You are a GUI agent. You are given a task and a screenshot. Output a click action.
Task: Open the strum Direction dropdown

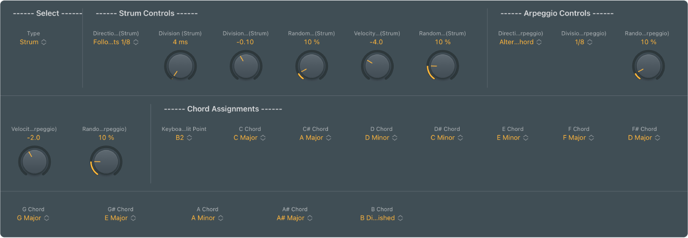(116, 42)
